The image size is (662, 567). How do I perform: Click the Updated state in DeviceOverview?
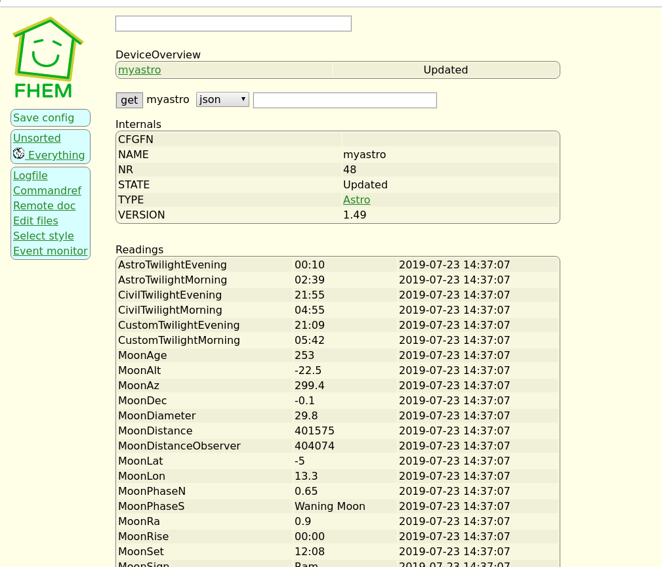pos(445,70)
